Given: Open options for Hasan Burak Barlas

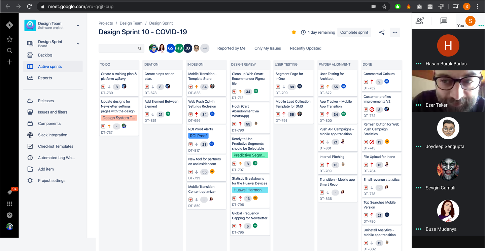Looking at the screenshot, I should (419, 64).
